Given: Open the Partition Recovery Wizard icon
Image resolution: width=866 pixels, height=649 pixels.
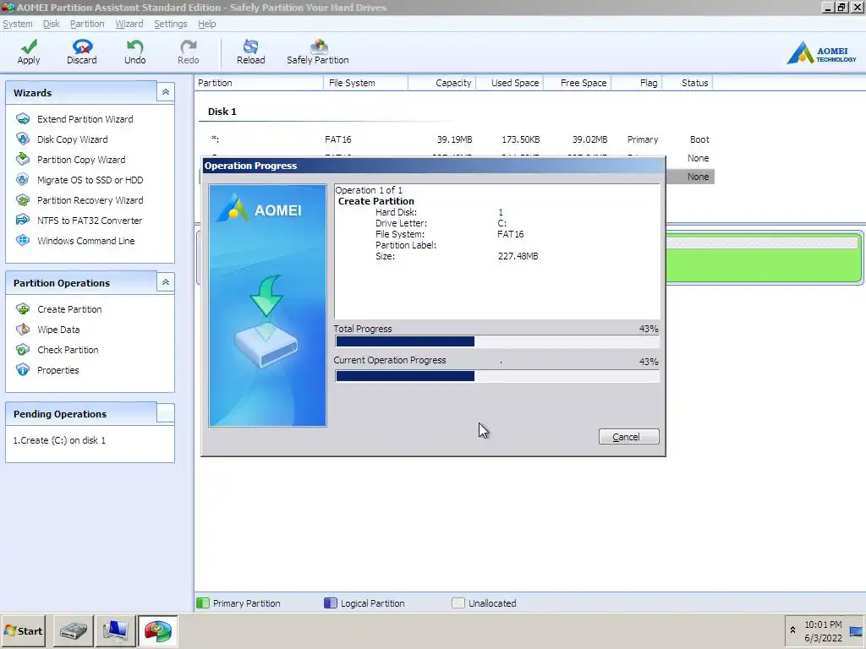Looking at the screenshot, I should [23, 199].
